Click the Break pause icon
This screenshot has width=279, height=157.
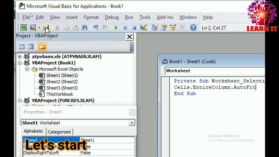(125, 27)
